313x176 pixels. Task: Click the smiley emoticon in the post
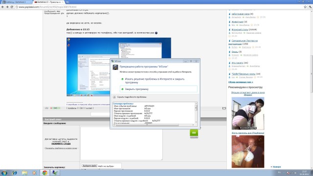(x=156, y=33)
